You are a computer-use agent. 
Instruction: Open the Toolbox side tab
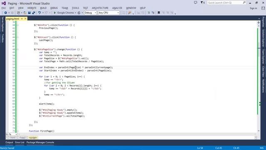point(2,38)
